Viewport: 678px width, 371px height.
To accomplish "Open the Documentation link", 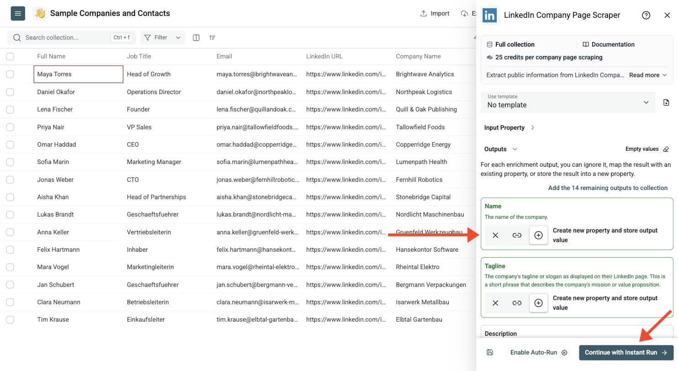I will point(608,44).
